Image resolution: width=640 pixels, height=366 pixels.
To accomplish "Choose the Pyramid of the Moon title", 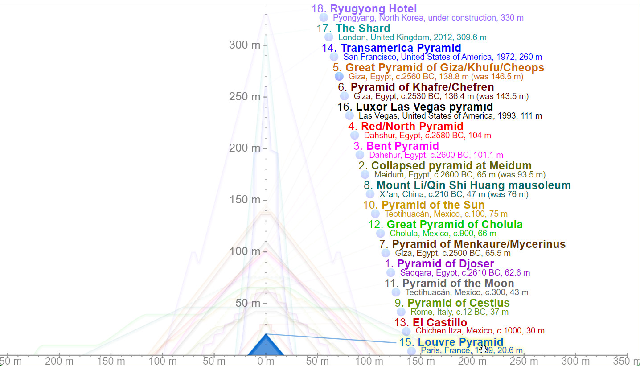I will click(458, 284).
